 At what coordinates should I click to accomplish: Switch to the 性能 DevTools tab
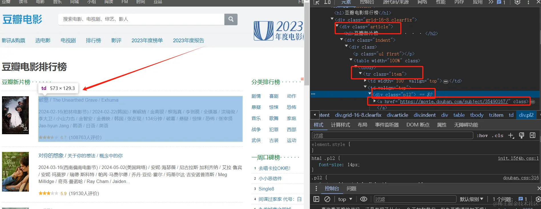(x=441, y=2)
